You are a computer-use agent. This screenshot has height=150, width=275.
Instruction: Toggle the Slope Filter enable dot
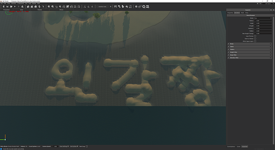click(271, 55)
